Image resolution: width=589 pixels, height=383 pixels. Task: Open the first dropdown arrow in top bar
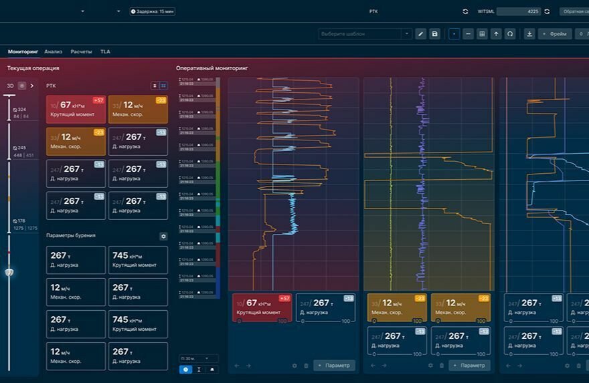pyautogui.click(x=82, y=11)
